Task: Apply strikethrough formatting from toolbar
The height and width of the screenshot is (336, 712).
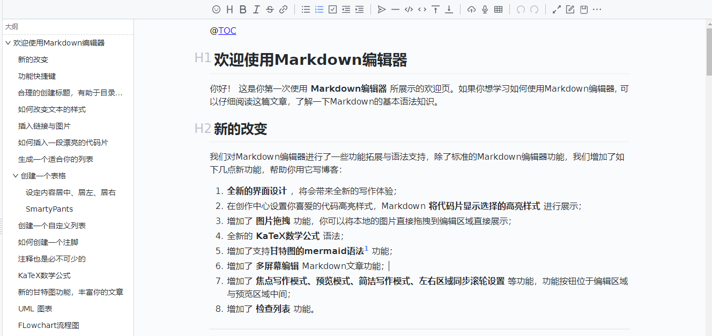Action: tap(270, 9)
